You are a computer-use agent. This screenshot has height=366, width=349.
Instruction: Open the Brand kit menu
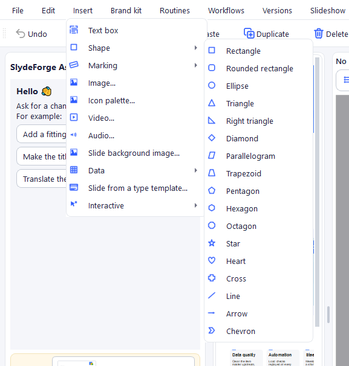click(x=126, y=10)
